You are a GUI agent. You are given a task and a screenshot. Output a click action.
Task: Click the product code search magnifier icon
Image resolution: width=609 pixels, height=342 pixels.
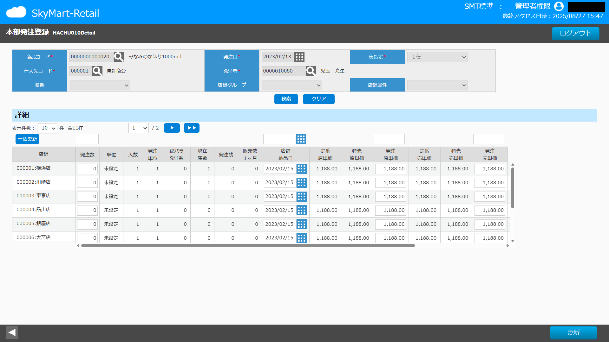pos(119,57)
